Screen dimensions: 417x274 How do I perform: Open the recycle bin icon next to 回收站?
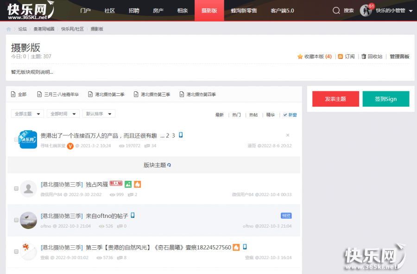pyautogui.click(x=364, y=57)
